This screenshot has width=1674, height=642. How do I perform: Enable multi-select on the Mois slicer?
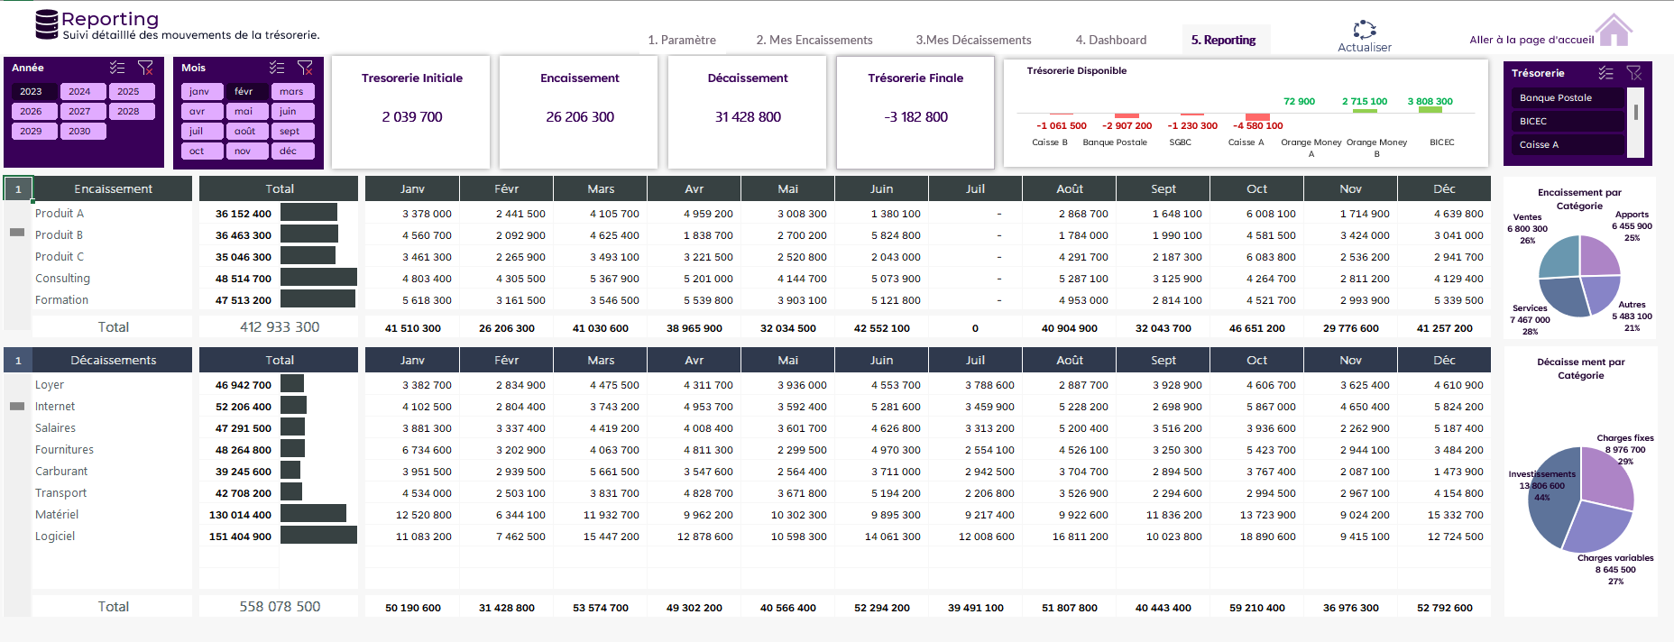point(277,68)
